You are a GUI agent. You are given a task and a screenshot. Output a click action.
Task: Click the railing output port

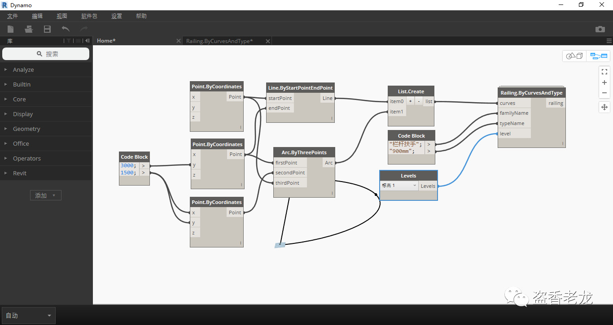556,103
